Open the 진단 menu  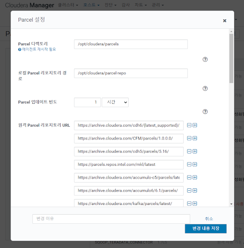[110, 5]
